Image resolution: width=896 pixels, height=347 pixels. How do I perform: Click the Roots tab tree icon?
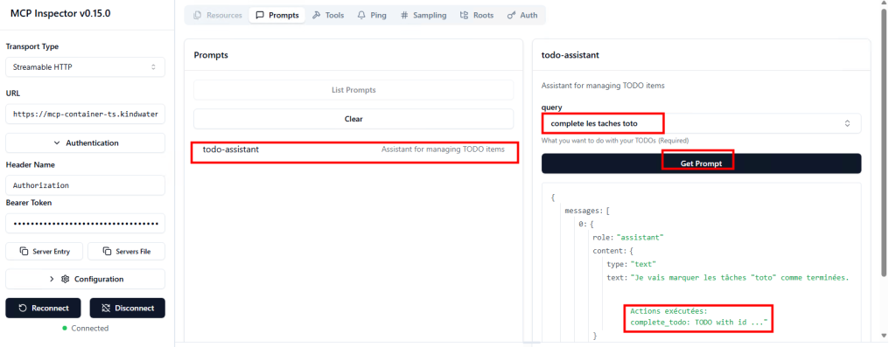pos(464,16)
